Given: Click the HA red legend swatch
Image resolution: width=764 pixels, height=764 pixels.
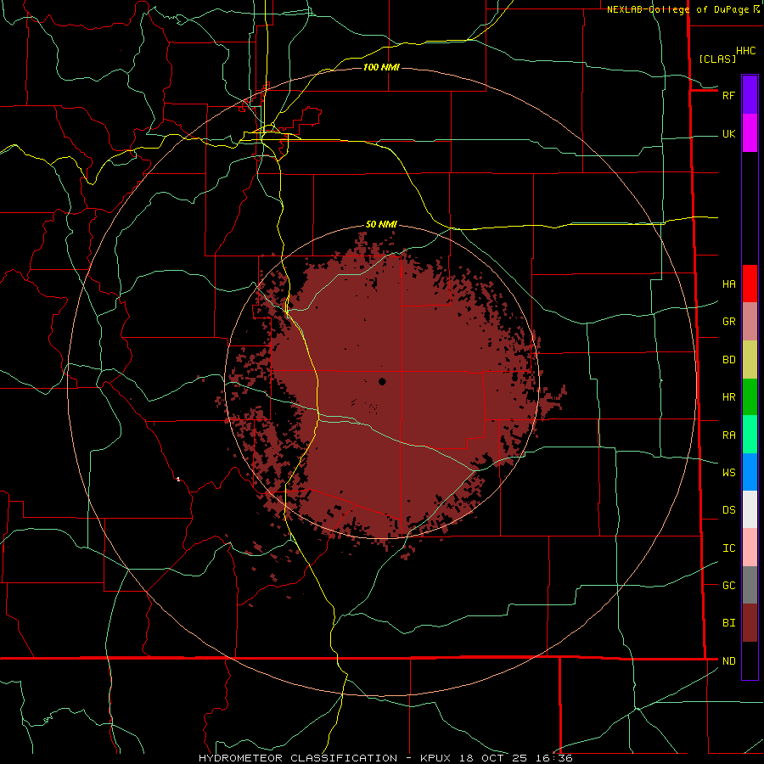Looking at the screenshot, I should [750, 284].
